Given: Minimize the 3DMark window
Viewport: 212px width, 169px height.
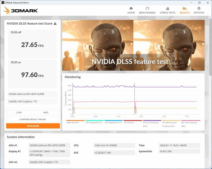Looking at the screenshot, I should (191, 3).
